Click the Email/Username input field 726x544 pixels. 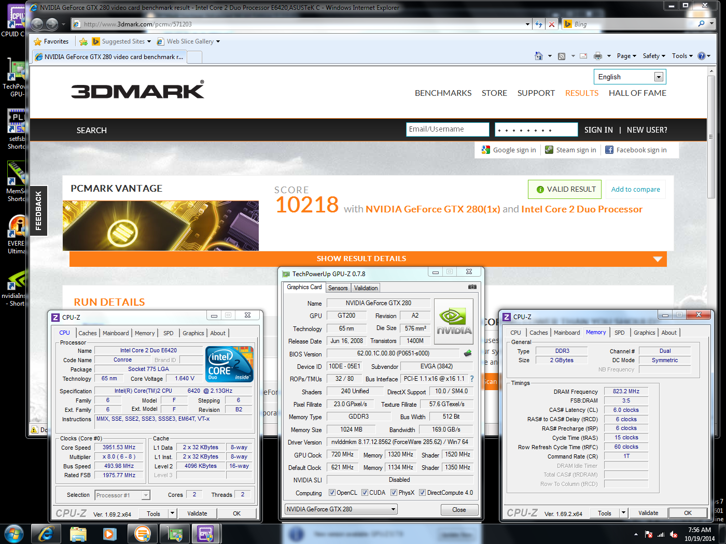(x=448, y=130)
